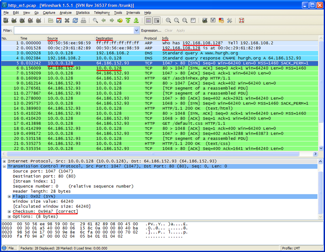The width and height of the screenshot is (325, 252).
Task: Reload the capture file
Action: (75, 21)
